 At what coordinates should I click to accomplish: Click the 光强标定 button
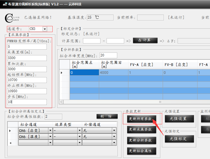point(179,139)
